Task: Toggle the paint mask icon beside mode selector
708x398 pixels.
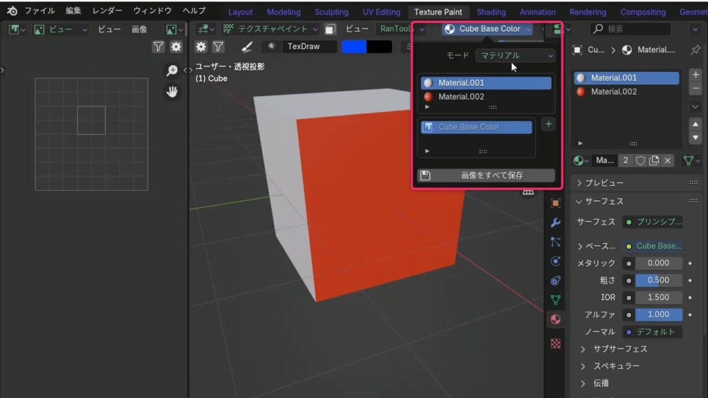Action: click(x=330, y=29)
